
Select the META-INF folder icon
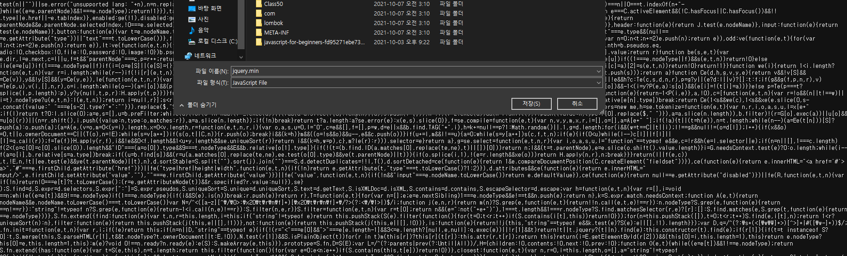point(259,32)
